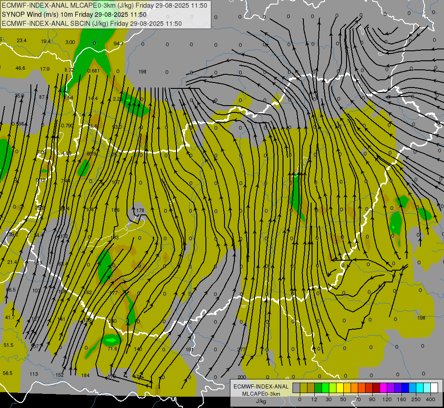Click the bright green legend swatch before 30

325,388
